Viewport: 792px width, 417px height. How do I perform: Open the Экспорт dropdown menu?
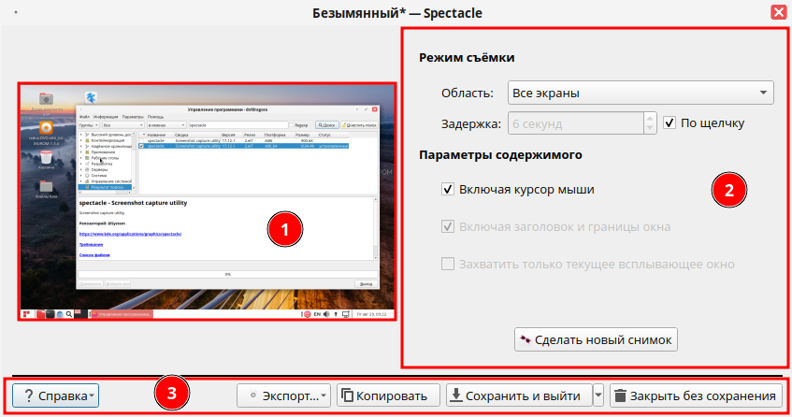[283, 395]
